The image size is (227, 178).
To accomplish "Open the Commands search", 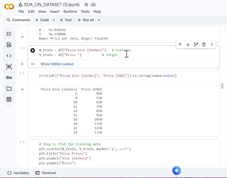I will pos(19,20).
